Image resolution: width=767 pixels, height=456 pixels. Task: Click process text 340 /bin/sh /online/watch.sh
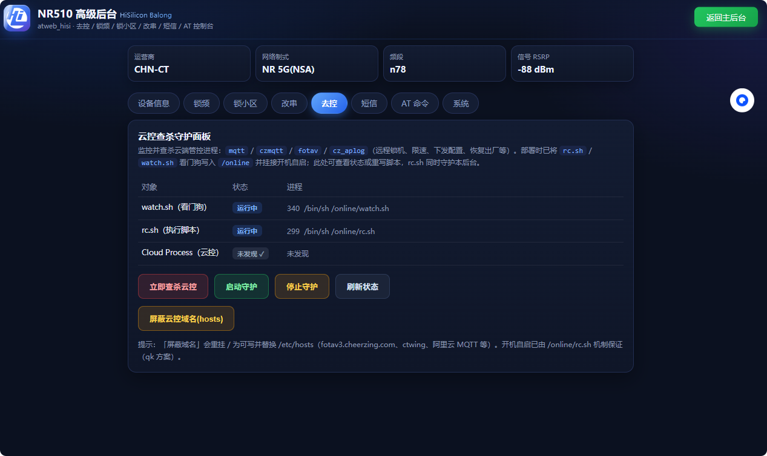coord(338,209)
